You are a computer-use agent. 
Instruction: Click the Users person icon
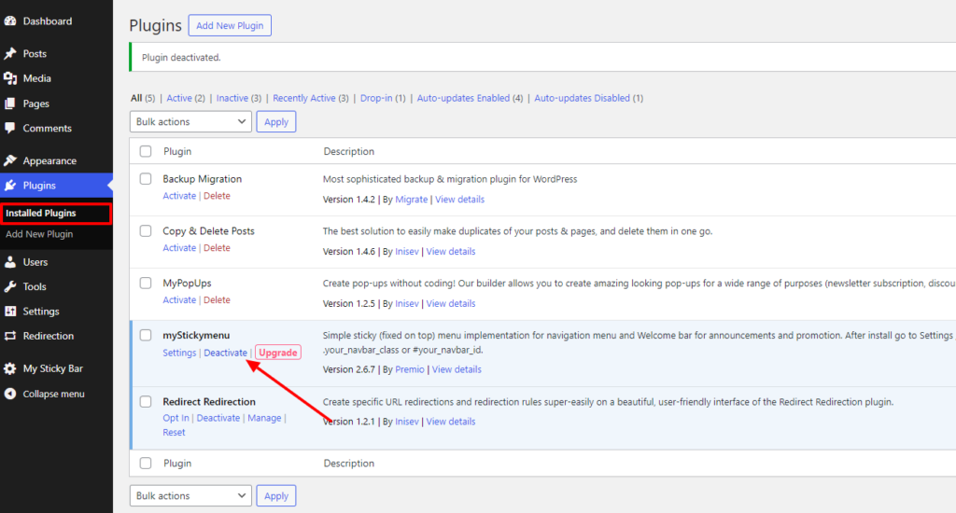click(10, 262)
